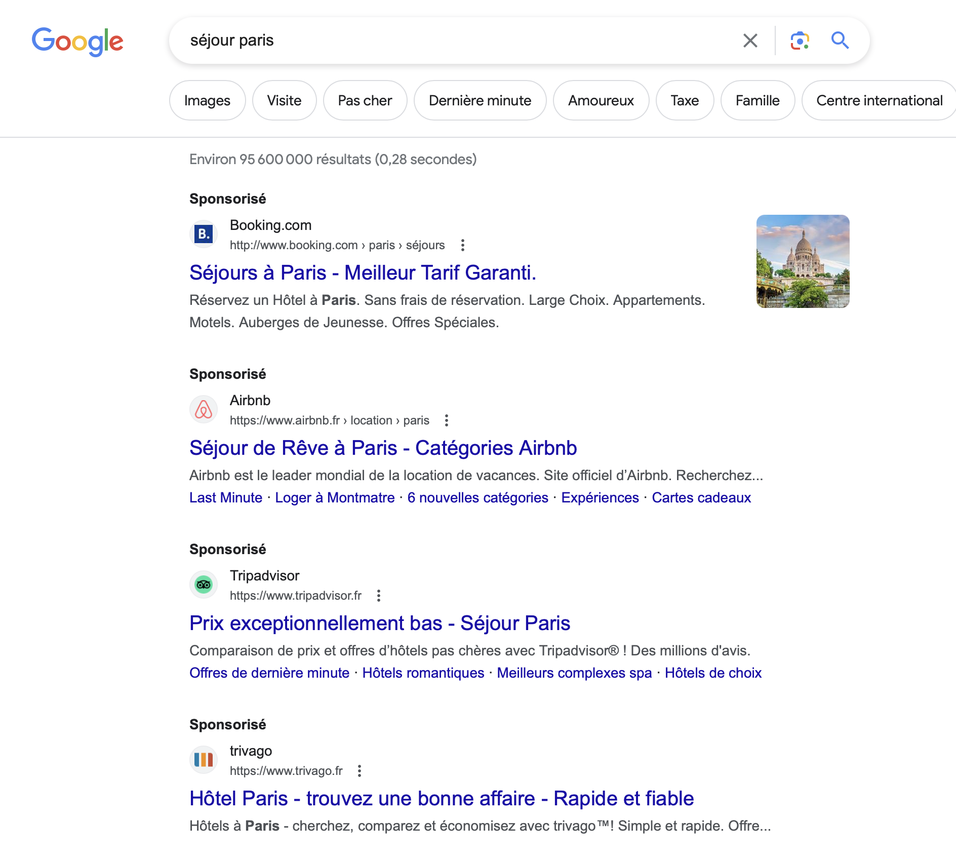Image resolution: width=956 pixels, height=858 pixels.
Task: Click the Booking.com favicon
Action: pyautogui.click(x=204, y=234)
